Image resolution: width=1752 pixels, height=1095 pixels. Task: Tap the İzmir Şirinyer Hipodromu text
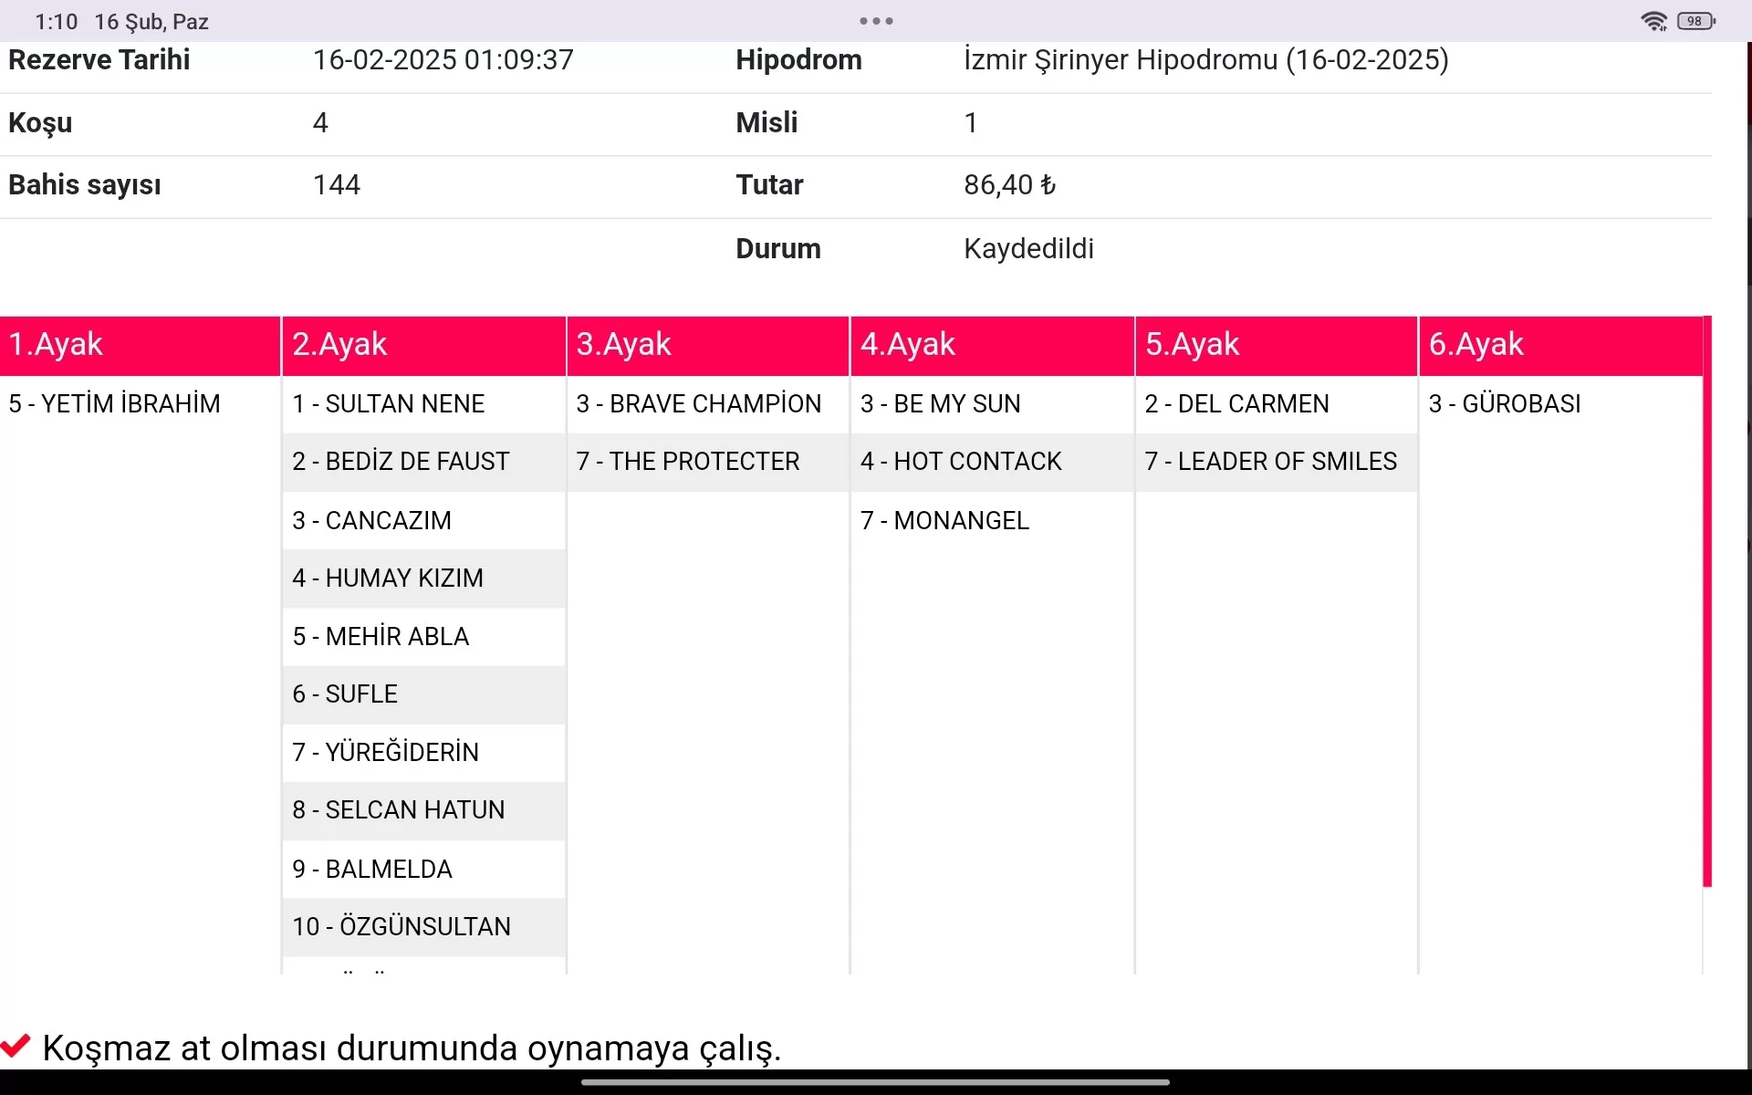coord(1205,60)
